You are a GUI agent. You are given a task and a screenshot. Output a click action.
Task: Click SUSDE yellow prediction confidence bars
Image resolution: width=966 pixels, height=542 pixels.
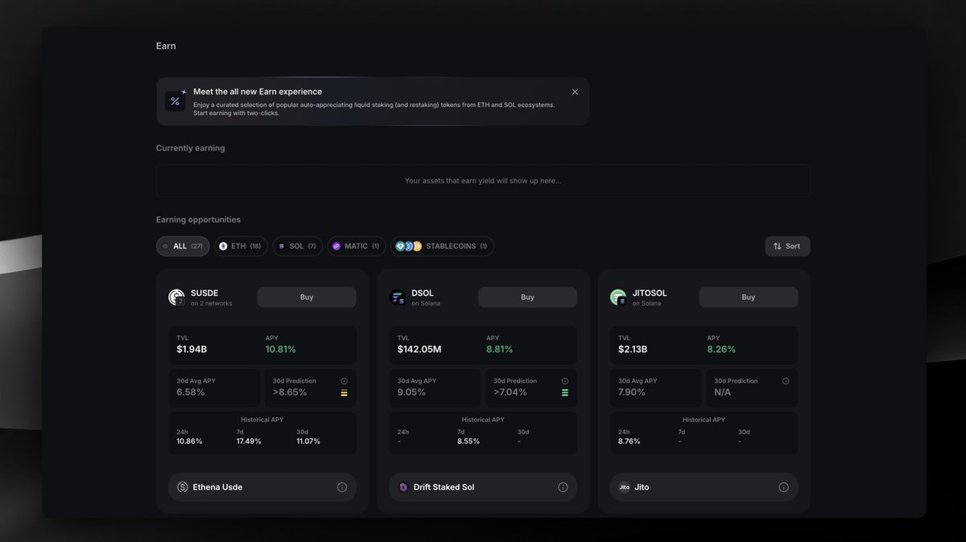(344, 392)
